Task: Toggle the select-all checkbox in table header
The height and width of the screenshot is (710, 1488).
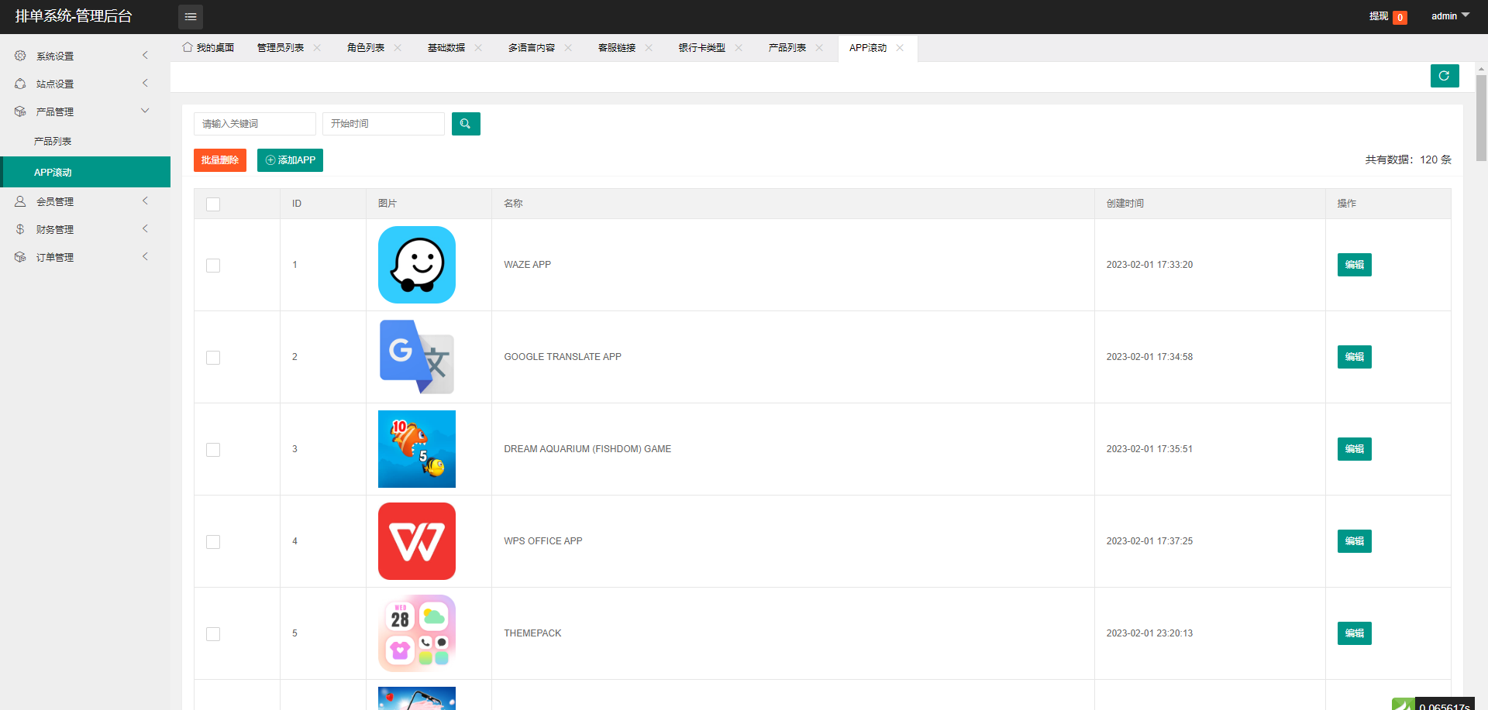Action: pos(213,204)
